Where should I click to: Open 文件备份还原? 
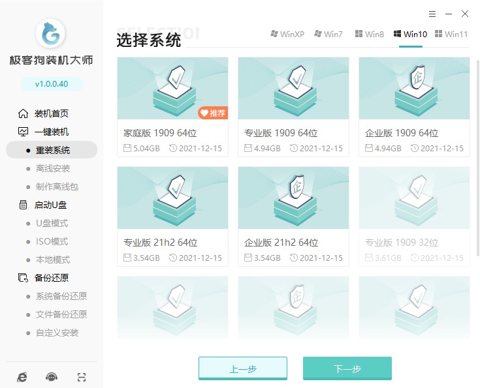61,314
